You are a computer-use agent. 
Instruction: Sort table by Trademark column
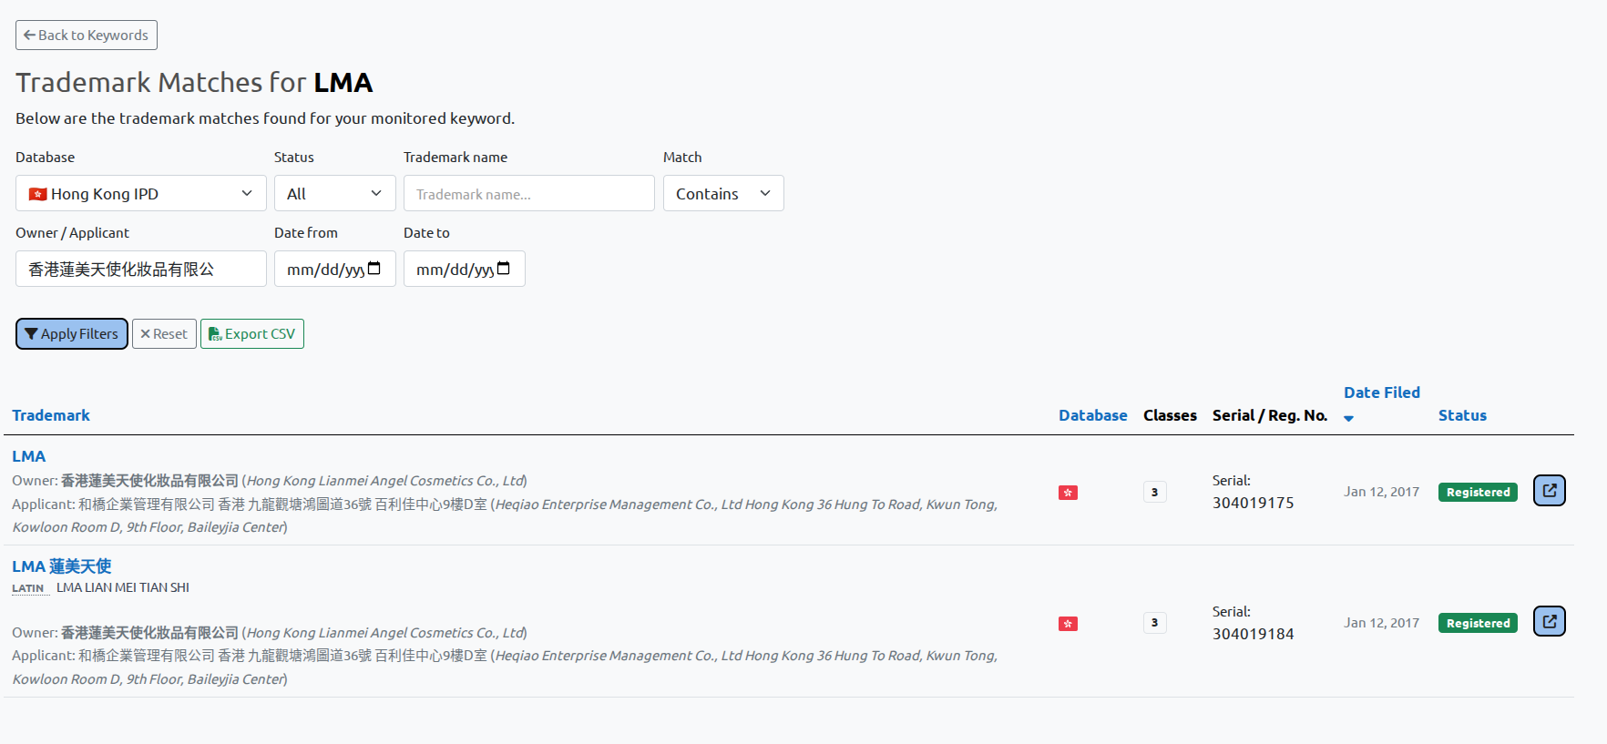[51, 415]
